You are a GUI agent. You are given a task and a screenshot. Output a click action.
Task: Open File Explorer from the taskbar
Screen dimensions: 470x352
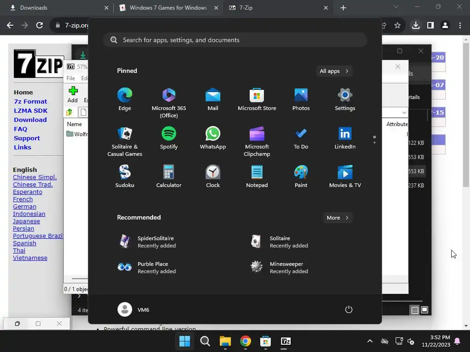[225, 341]
